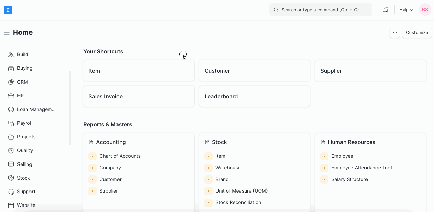Click the sidebar vertical scrollbar
The image size is (434, 212).
70,108
